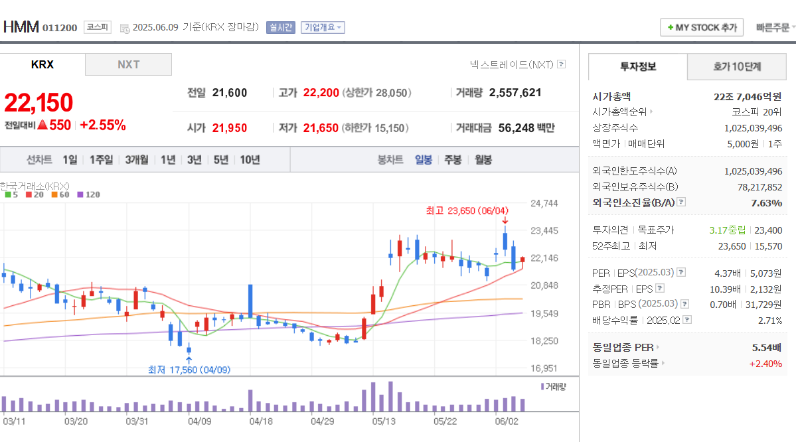796x442 pixels.
Task: Click the 실시간 badge button
Action: [281, 27]
